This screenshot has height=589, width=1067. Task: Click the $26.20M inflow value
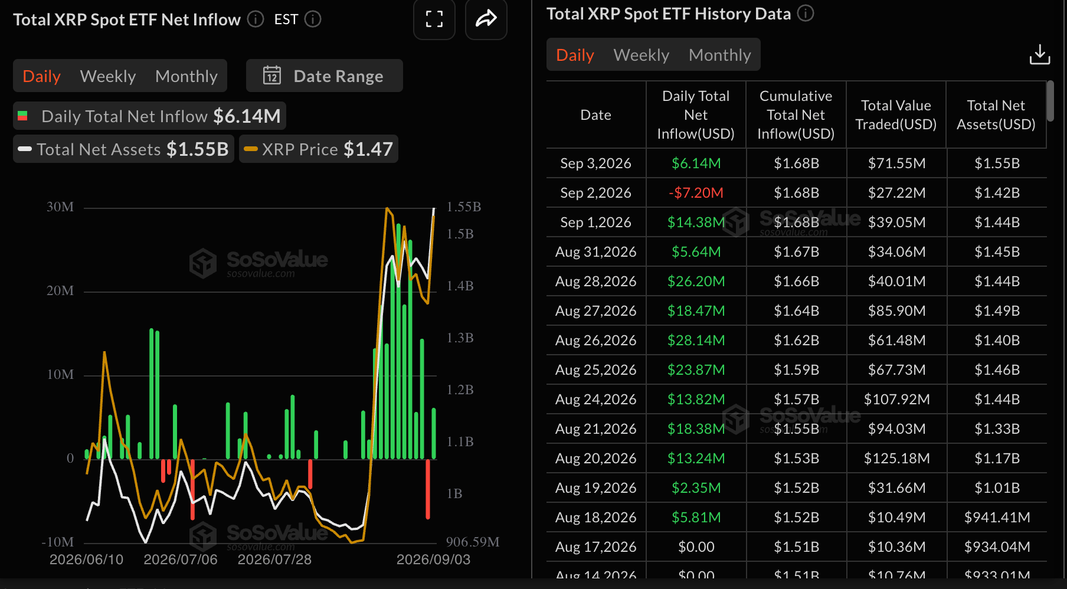point(696,282)
